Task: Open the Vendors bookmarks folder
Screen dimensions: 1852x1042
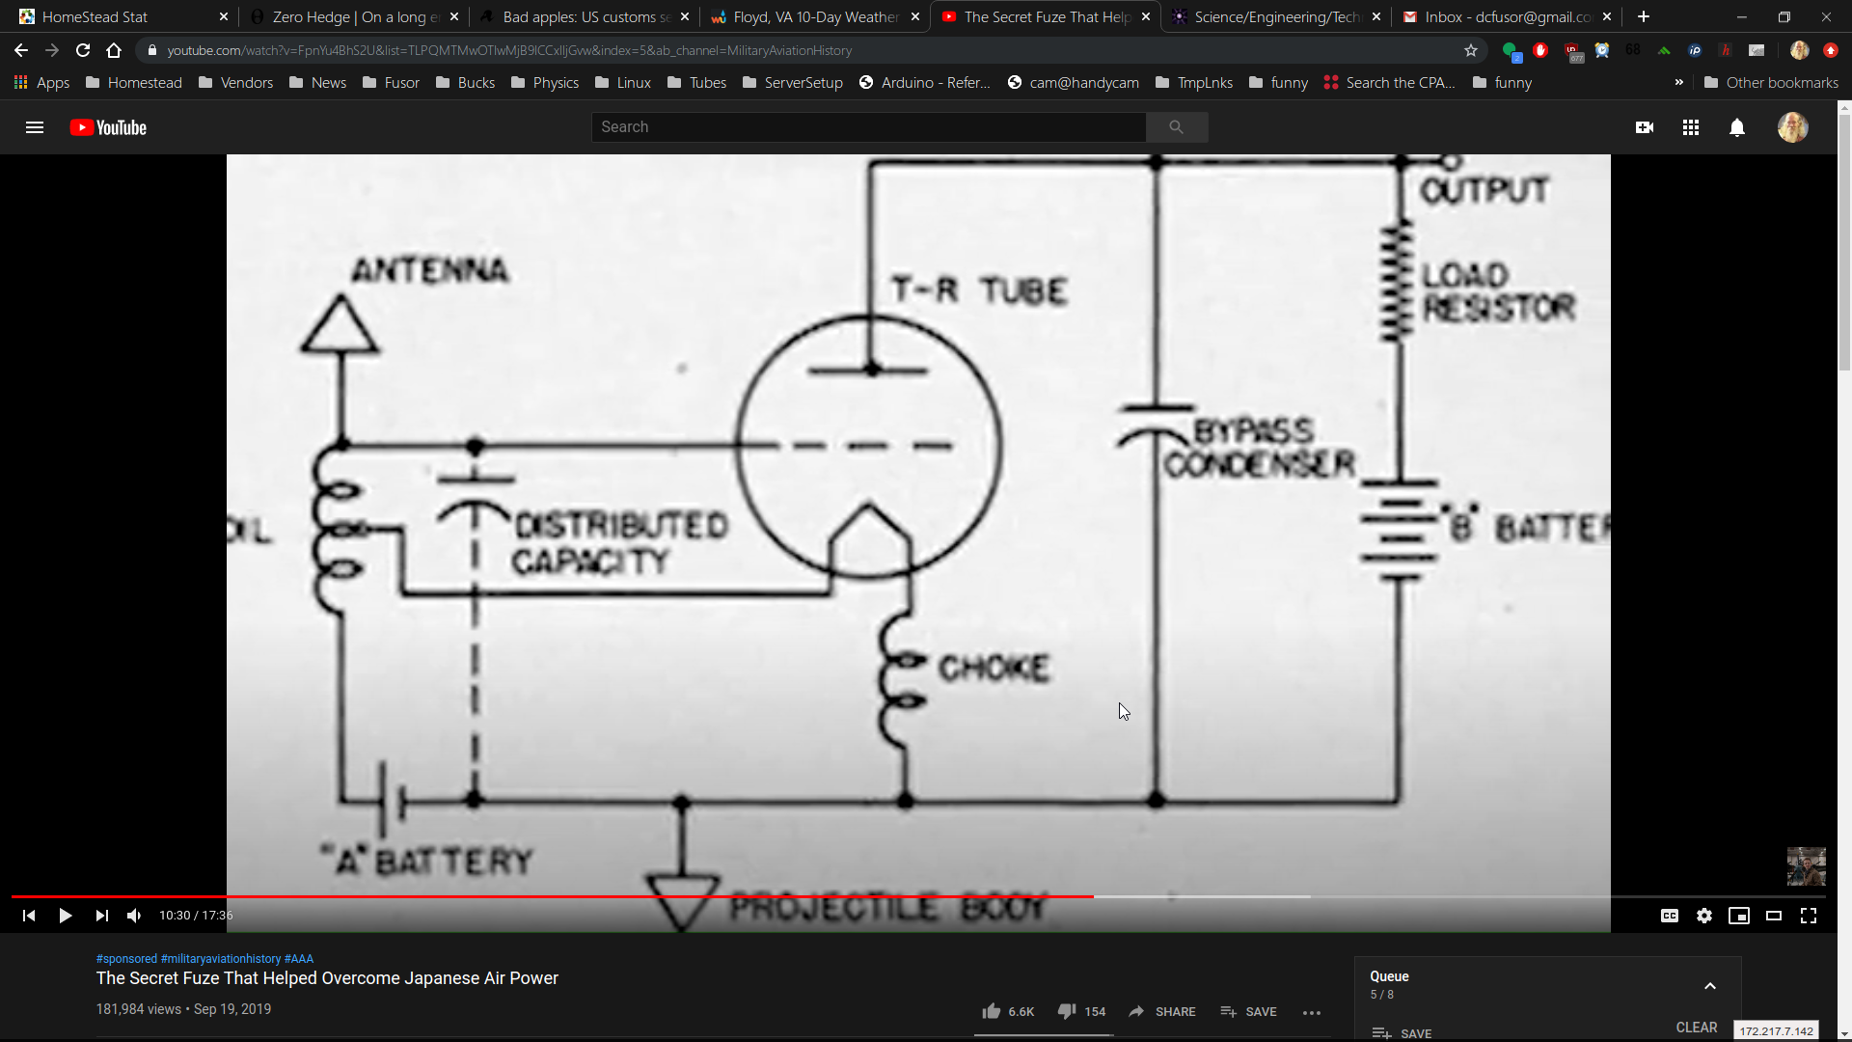Action: 236,83
